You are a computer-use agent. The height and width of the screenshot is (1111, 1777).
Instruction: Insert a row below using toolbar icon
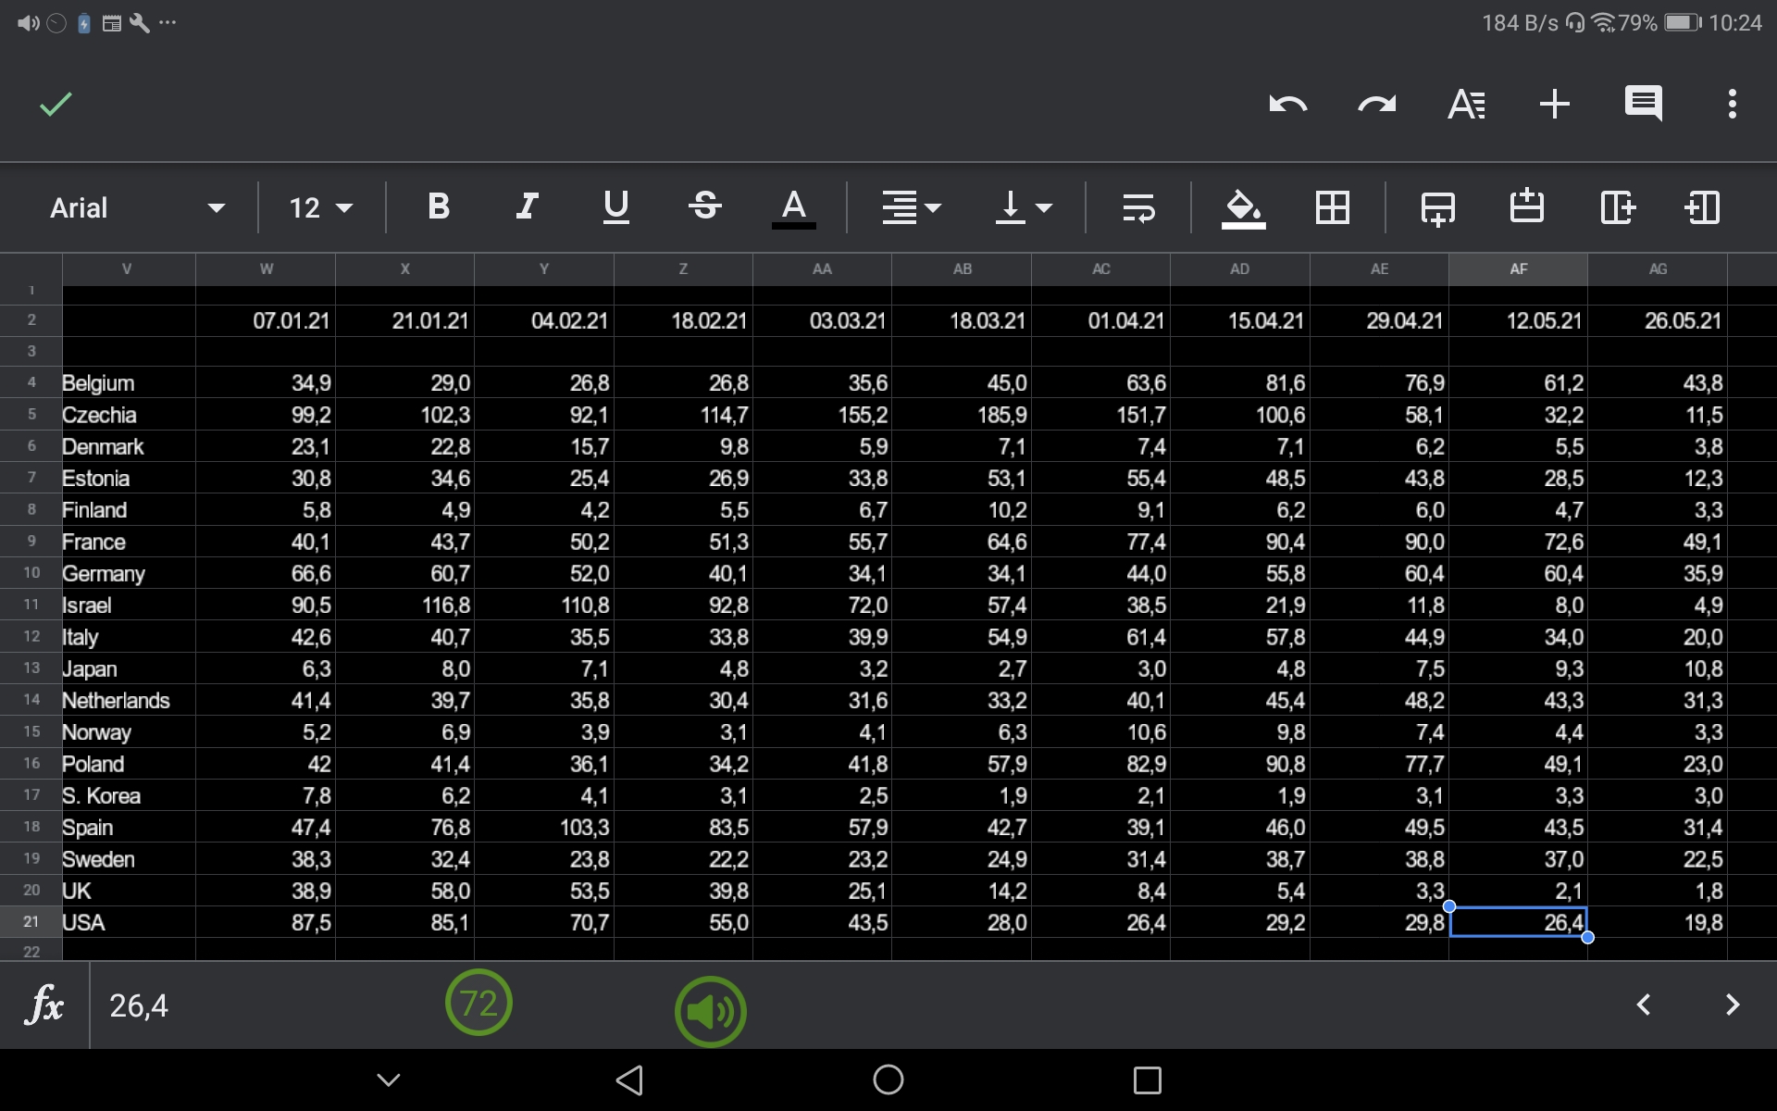point(1437,207)
